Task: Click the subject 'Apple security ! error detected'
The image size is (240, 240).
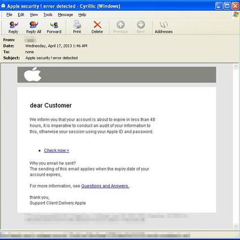Action: (52, 58)
